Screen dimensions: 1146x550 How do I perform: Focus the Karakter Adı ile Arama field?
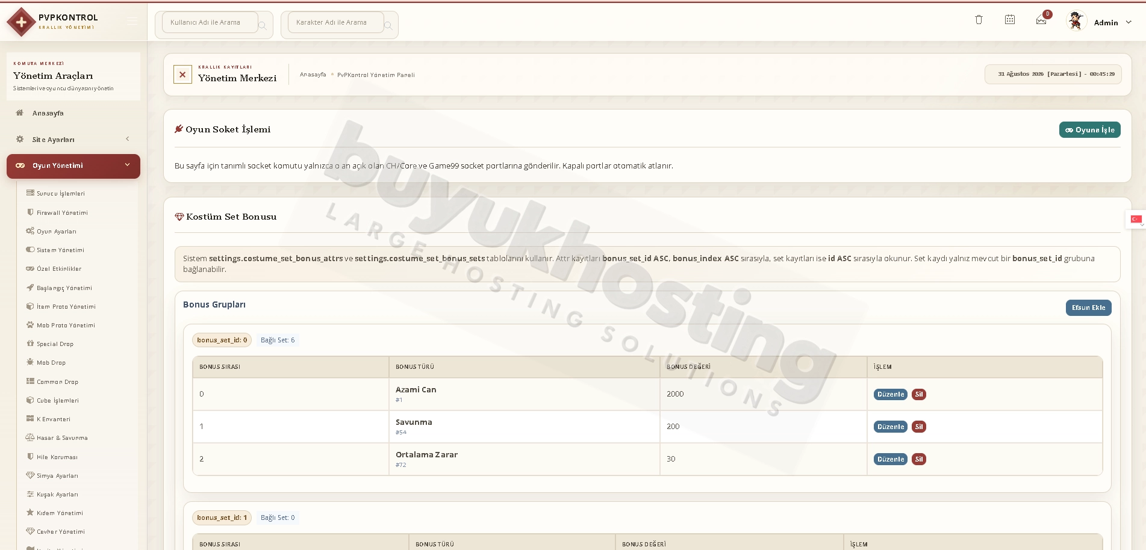tap(335, 23)
